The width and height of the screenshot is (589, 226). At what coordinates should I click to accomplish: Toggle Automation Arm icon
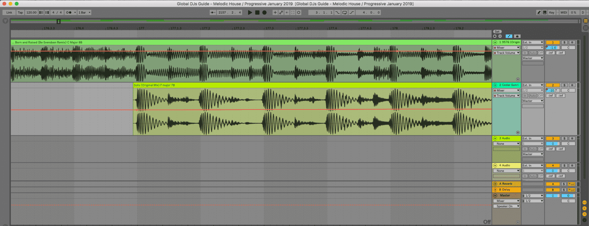click(x=281, y=12)
